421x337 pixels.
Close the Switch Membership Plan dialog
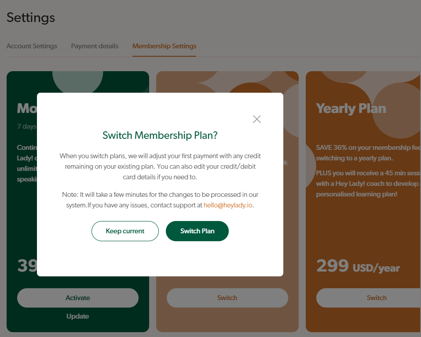coord(257,119)
